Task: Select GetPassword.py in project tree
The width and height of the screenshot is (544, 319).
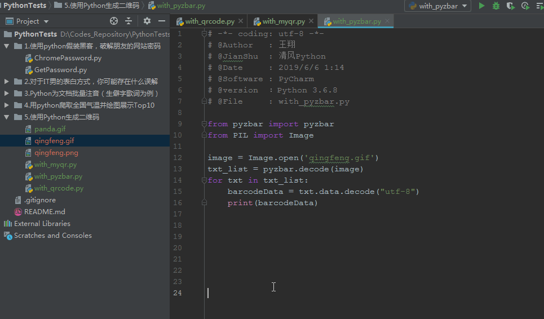Action: [x=60, y=70]
